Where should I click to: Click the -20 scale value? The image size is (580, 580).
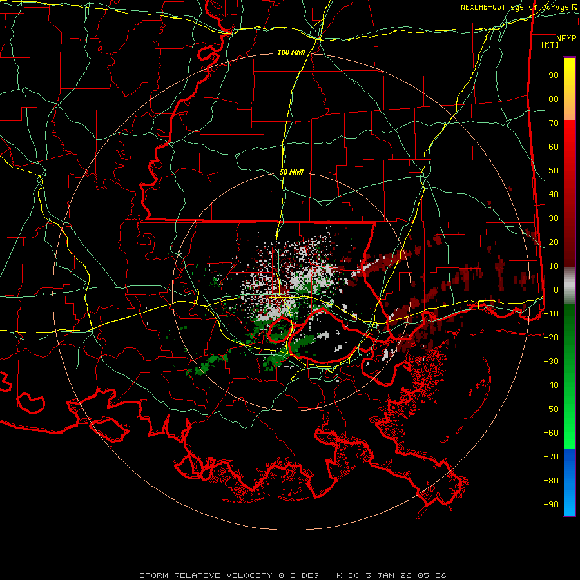coord(551,337)
